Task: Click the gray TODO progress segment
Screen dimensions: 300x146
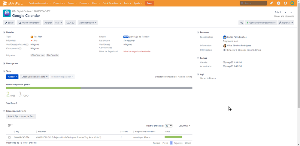Action: coord(136,88)
